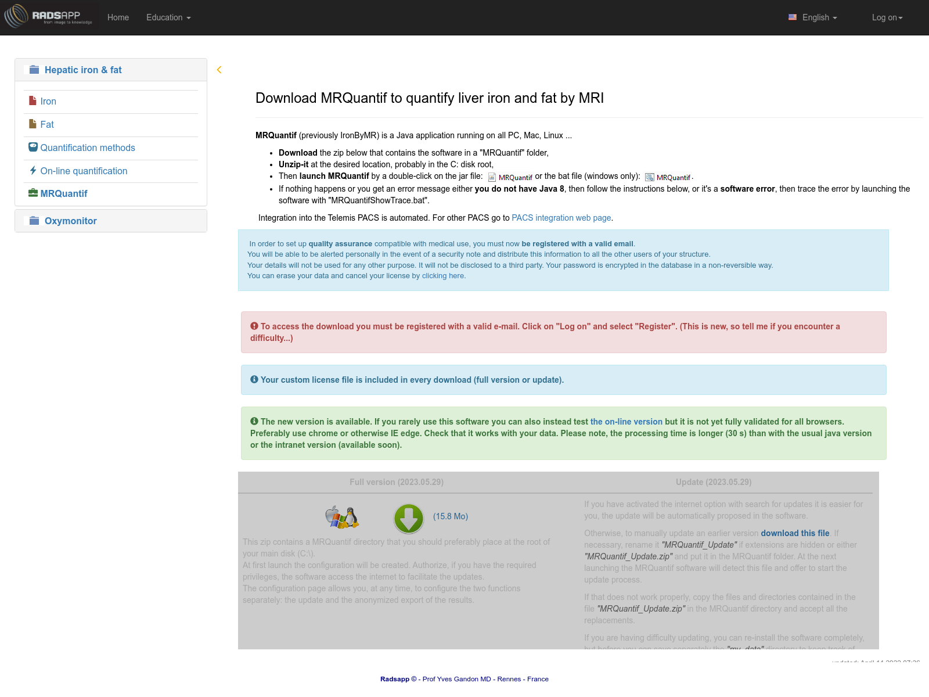The image size is (929, 697).
Task: Expand the Education dropdown menu
Action: 168,17
